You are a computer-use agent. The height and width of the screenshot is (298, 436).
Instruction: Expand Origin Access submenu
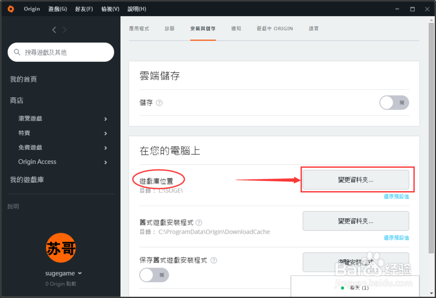(x=106, y=162)
